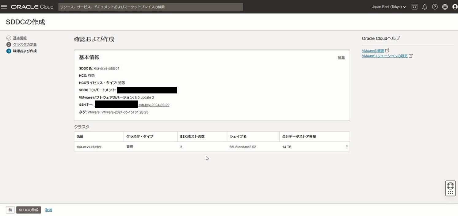Open actions menu for kka-ocvs-cluster row

point(347,147)
